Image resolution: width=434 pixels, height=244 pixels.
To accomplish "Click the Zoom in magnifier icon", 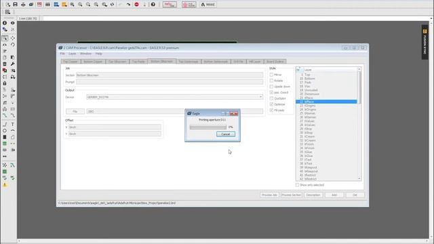I will point(80,5).
